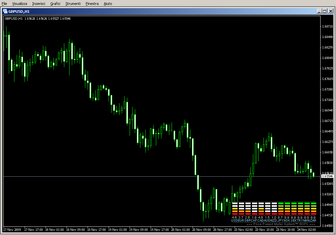Image resolution: width=336 pixels, height=235 pixels.
Task: Click the 8.7 strength value above JPY
Action: click(x=280, y=217)
